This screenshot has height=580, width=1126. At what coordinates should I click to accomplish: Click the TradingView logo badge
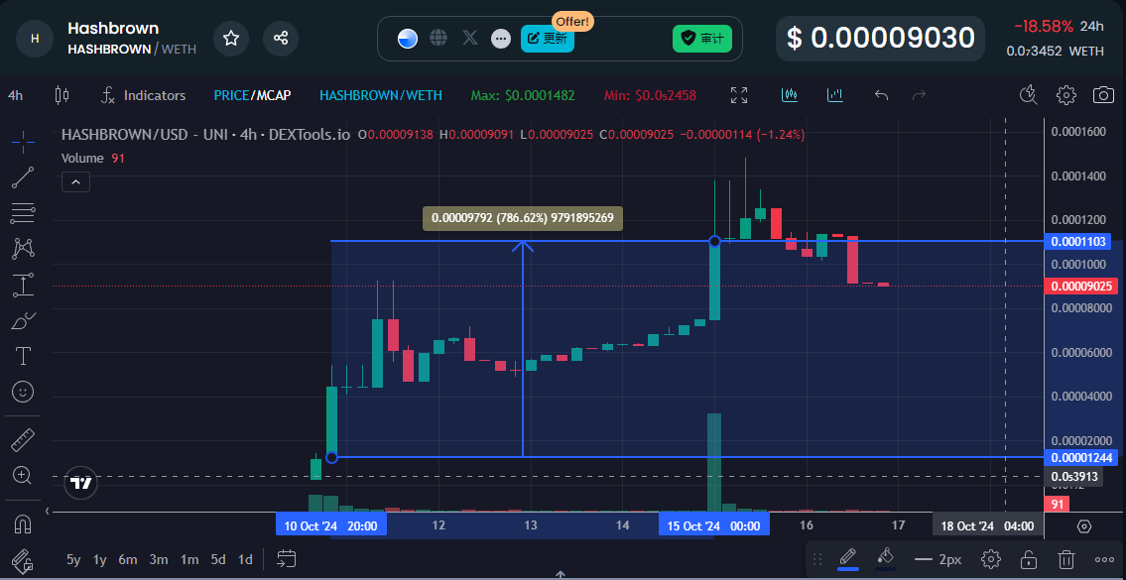[x=82, y=483]
